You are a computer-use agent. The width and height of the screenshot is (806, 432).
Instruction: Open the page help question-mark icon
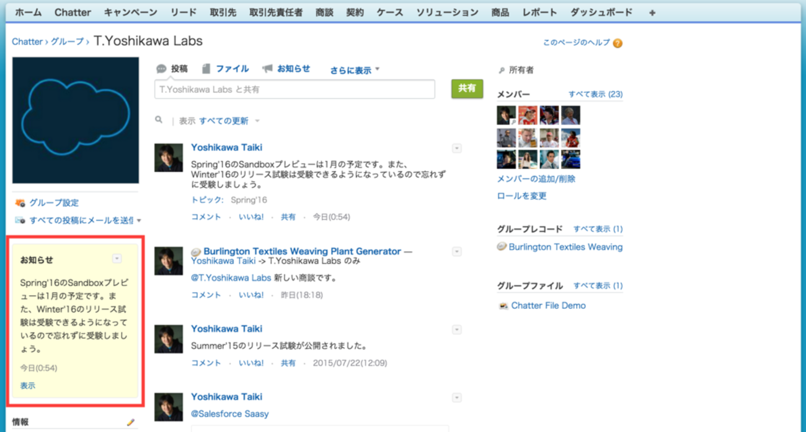tap(618, 43)
